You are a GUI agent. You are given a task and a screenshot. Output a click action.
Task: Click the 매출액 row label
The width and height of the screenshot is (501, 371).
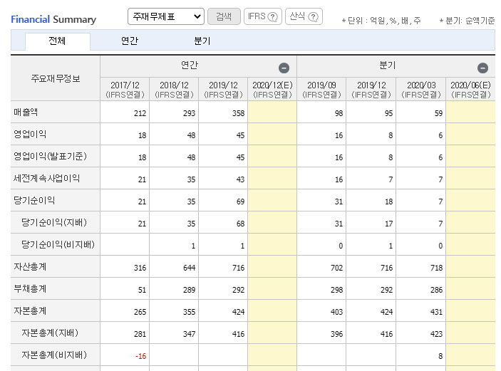[26, 112]
